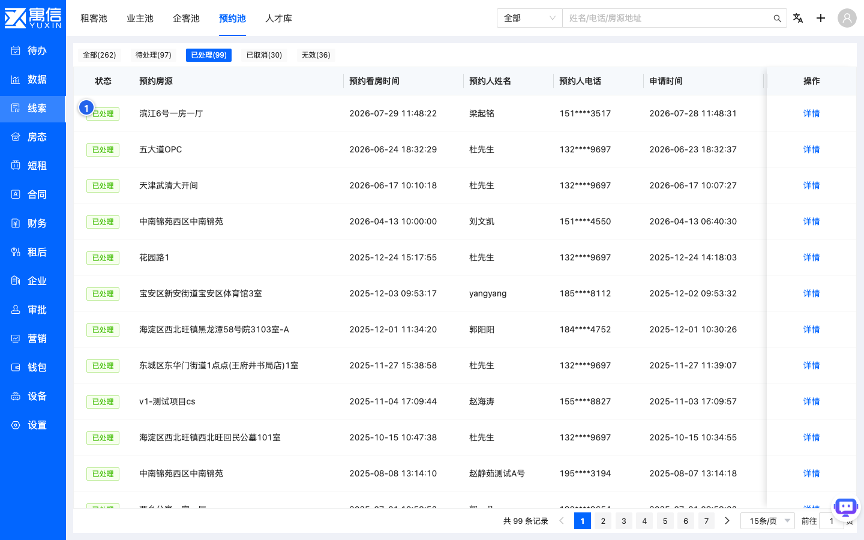Filter by 已取消(30)

(264, 55)
